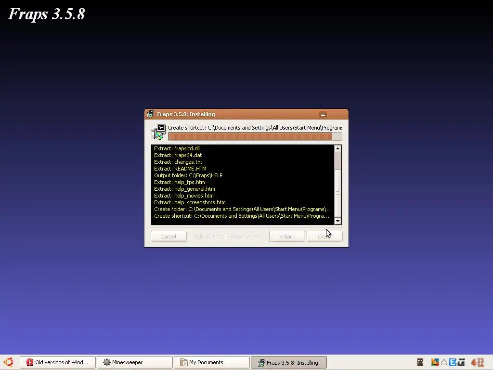Image resolution: width=493 pixels, height=370 pixels.
Task: Open the Minesweeper taskbar item
Action: (135, 362)
